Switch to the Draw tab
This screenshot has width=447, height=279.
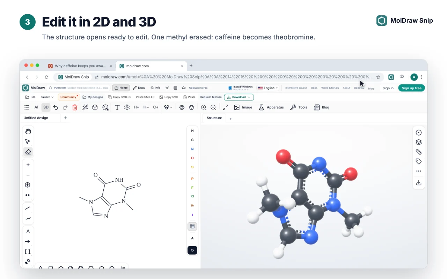pos(139,88)
